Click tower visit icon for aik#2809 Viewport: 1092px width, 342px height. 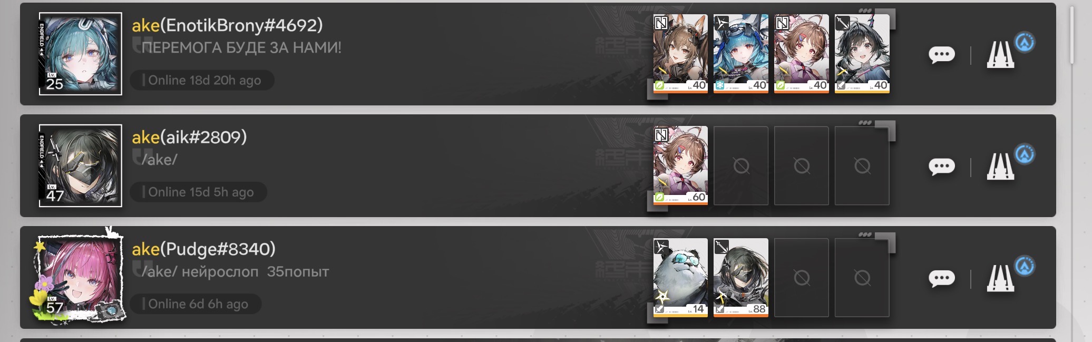(x=1001, y=167)
